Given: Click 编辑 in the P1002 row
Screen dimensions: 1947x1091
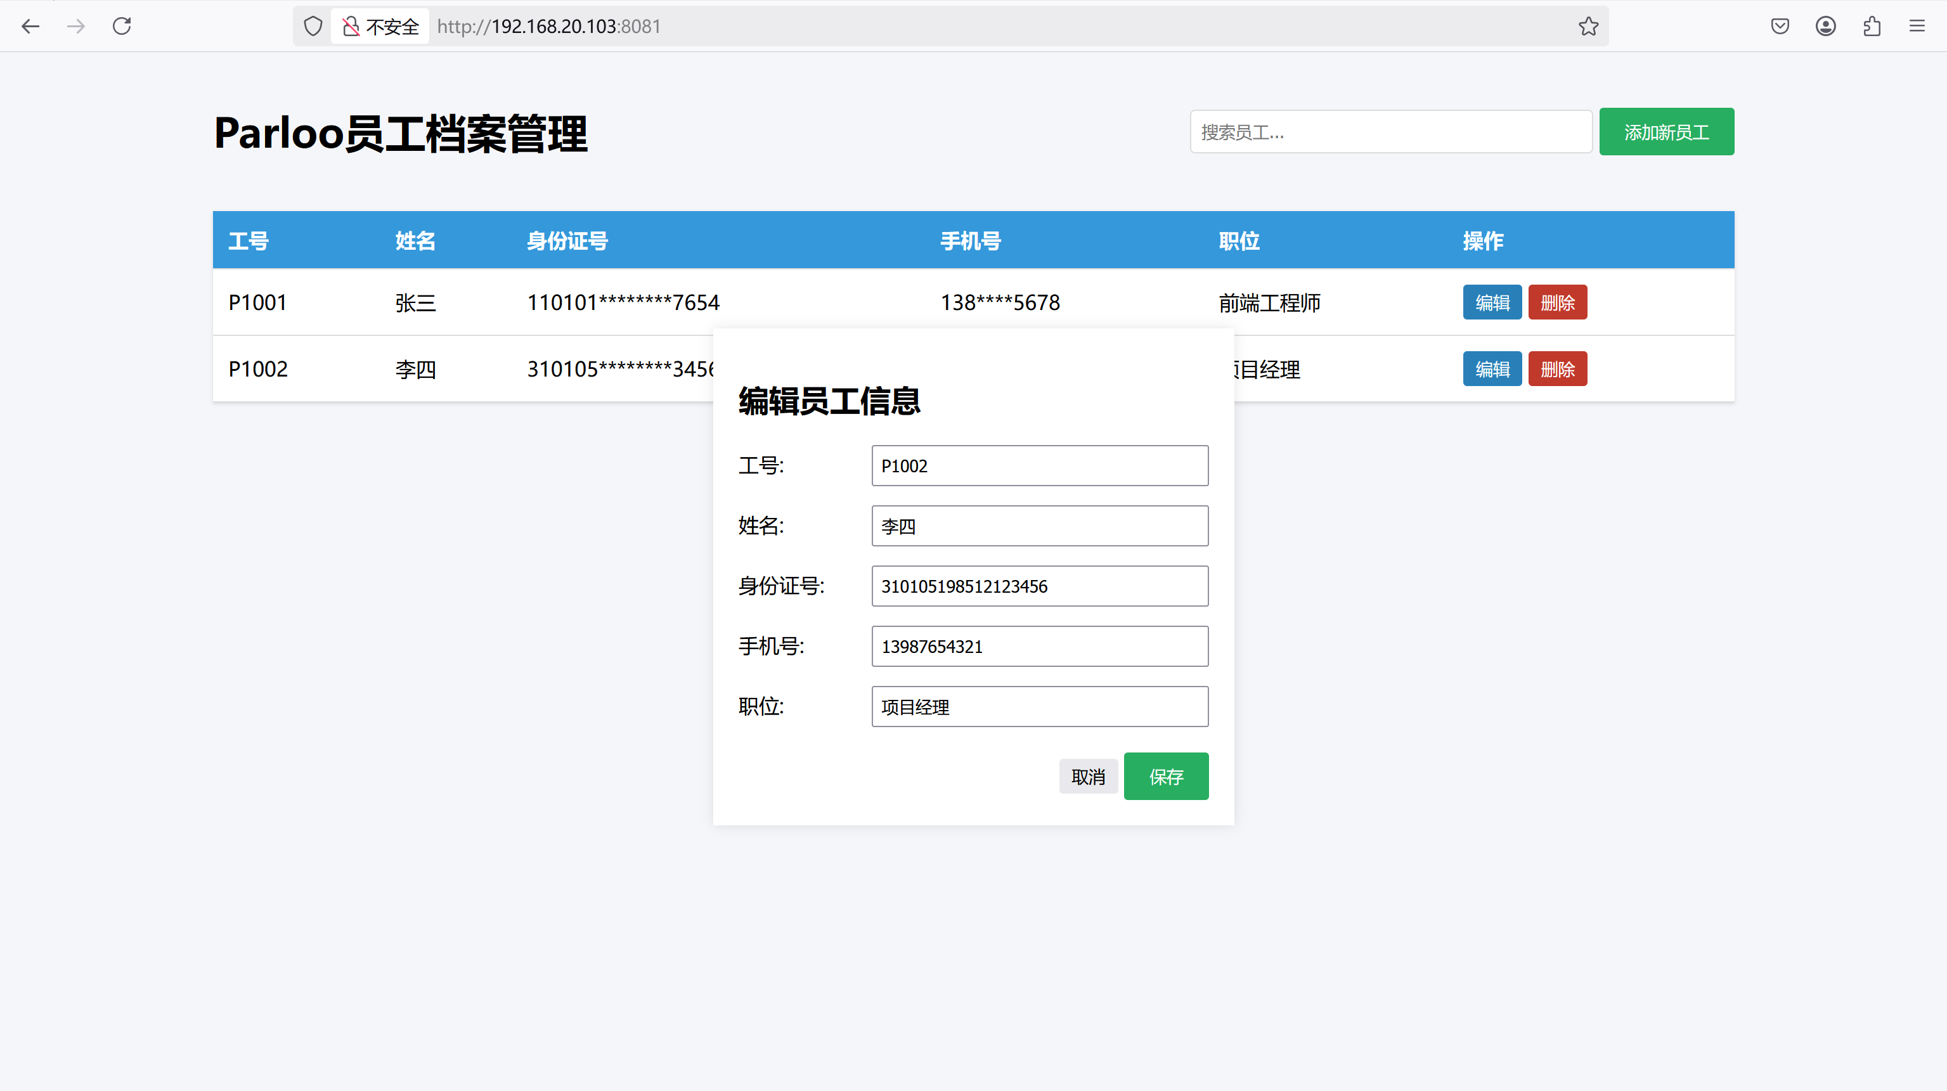Looking at the screenshot, I should click(1492, 369).
